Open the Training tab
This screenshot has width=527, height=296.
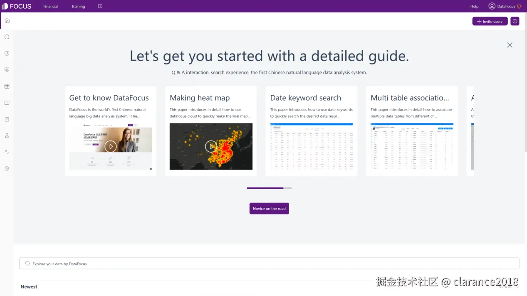(x=78, y=7)
